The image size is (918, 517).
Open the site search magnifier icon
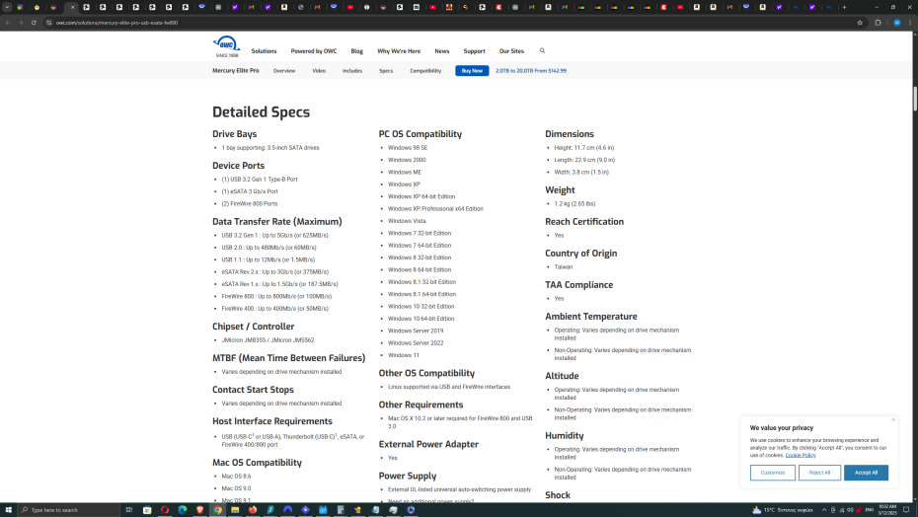[542, 50]
